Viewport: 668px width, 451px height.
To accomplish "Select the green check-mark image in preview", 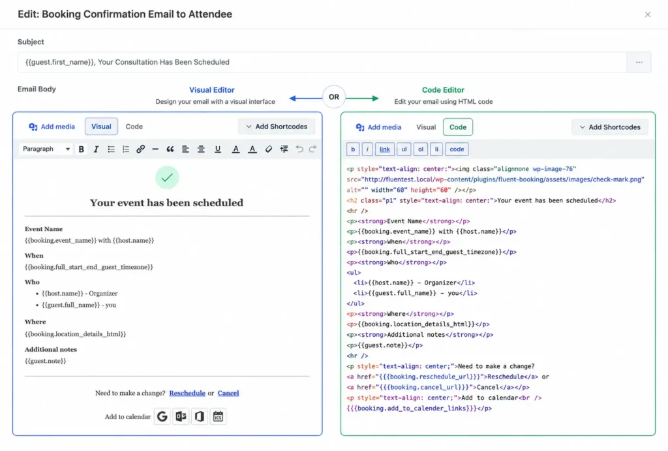I will coord(167,178).
